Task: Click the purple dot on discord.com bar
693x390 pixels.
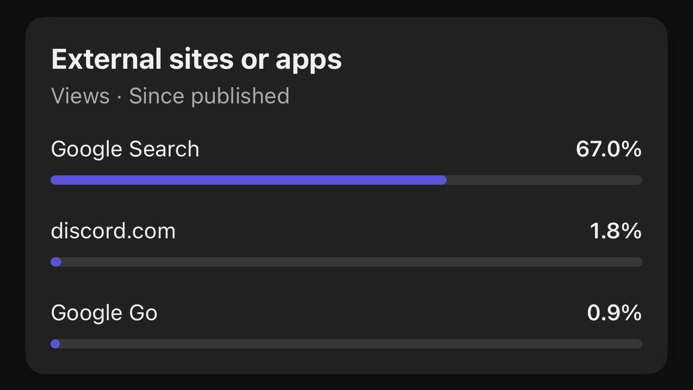Action: click(x=56, y=262)
